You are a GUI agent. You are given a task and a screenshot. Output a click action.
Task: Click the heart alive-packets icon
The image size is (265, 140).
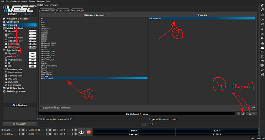click(x=262, y=70)
